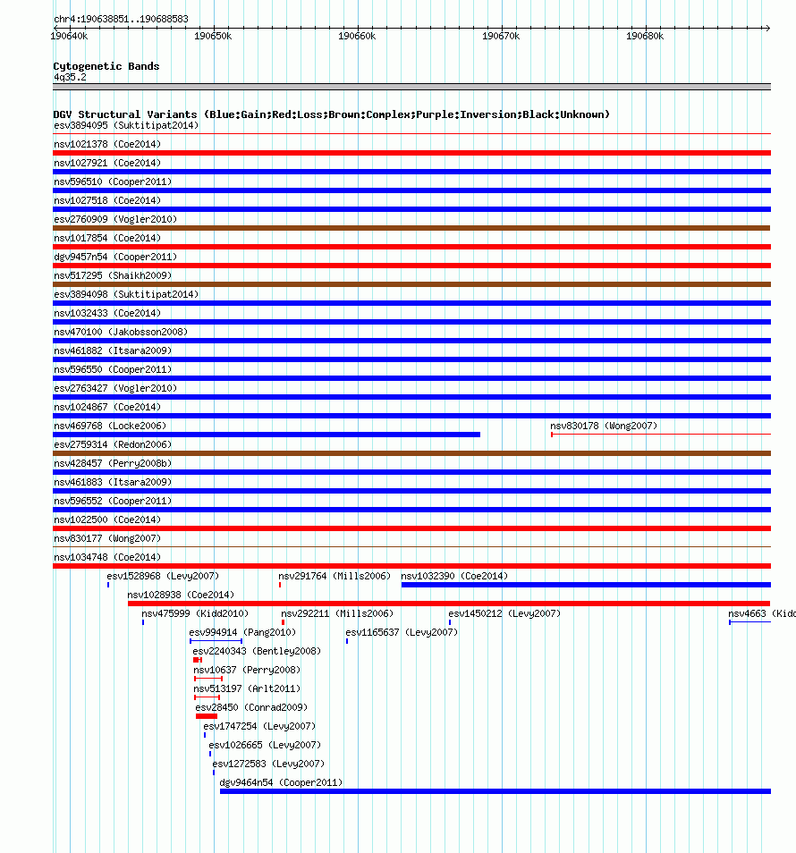Click esv1165637 (Levy2007) label
The height and width of the screenshot is (853, 796).
(x=402, y=632)
